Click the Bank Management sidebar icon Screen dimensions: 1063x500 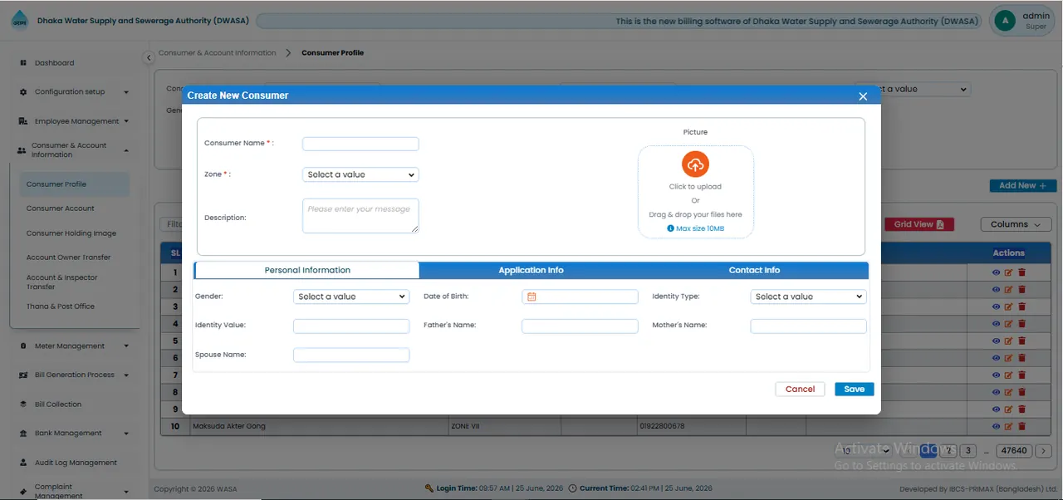(23, 434)
